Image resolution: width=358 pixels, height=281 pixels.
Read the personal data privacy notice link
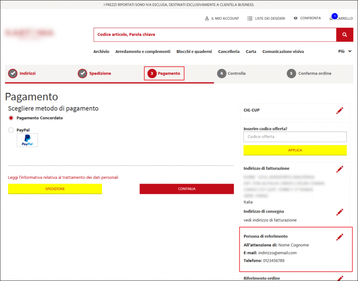(x=63, y=177)
